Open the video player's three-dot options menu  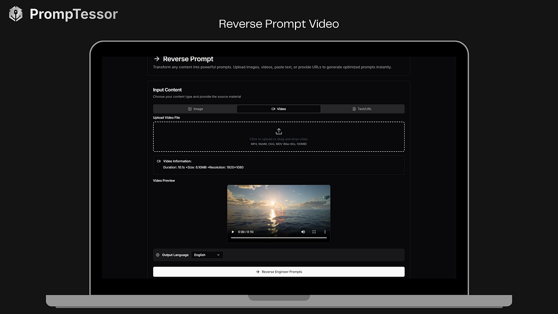(x=324, y=232)
